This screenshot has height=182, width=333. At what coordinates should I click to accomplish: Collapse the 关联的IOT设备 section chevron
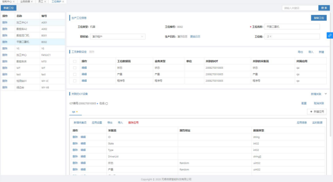pos(325,94)
